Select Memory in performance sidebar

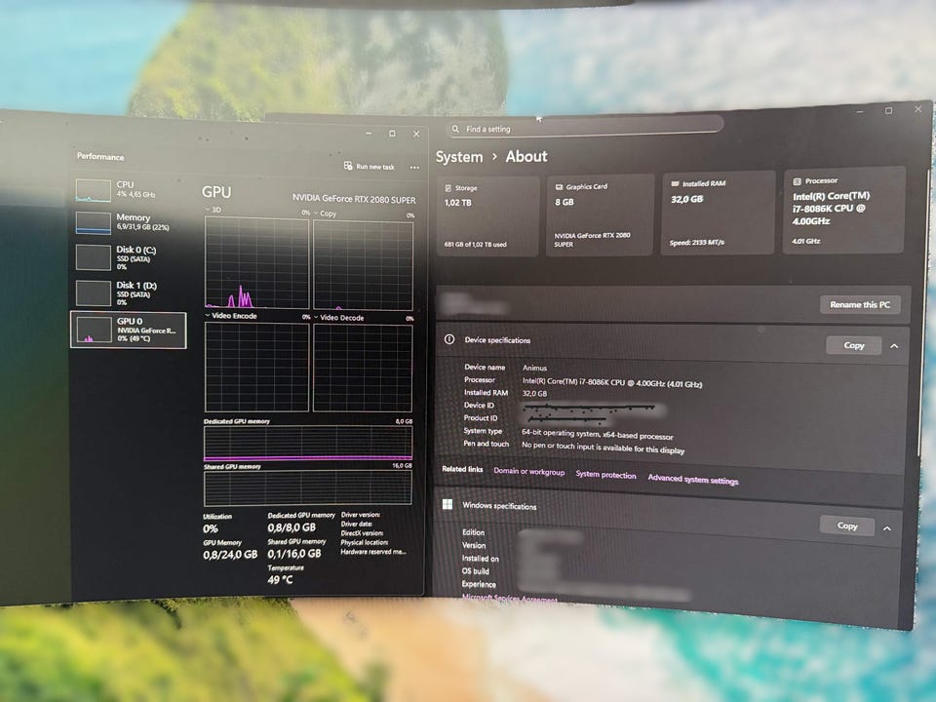coord(129,222)
